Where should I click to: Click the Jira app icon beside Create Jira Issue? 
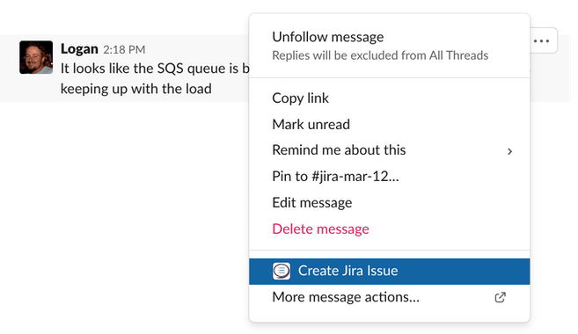click(x=282, y=271)
